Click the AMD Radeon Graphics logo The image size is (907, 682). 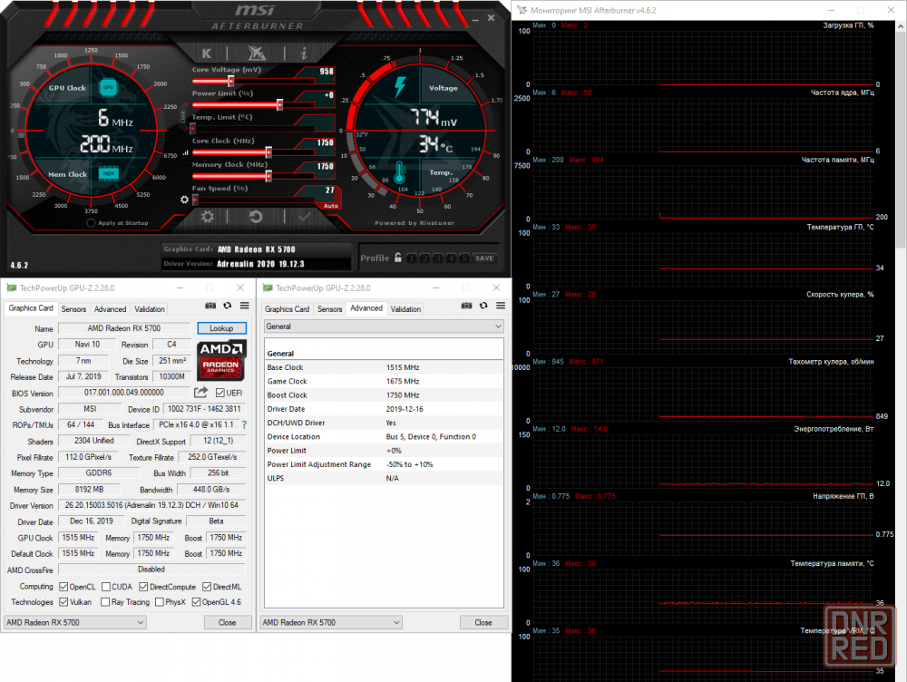[x=221, y=360]
